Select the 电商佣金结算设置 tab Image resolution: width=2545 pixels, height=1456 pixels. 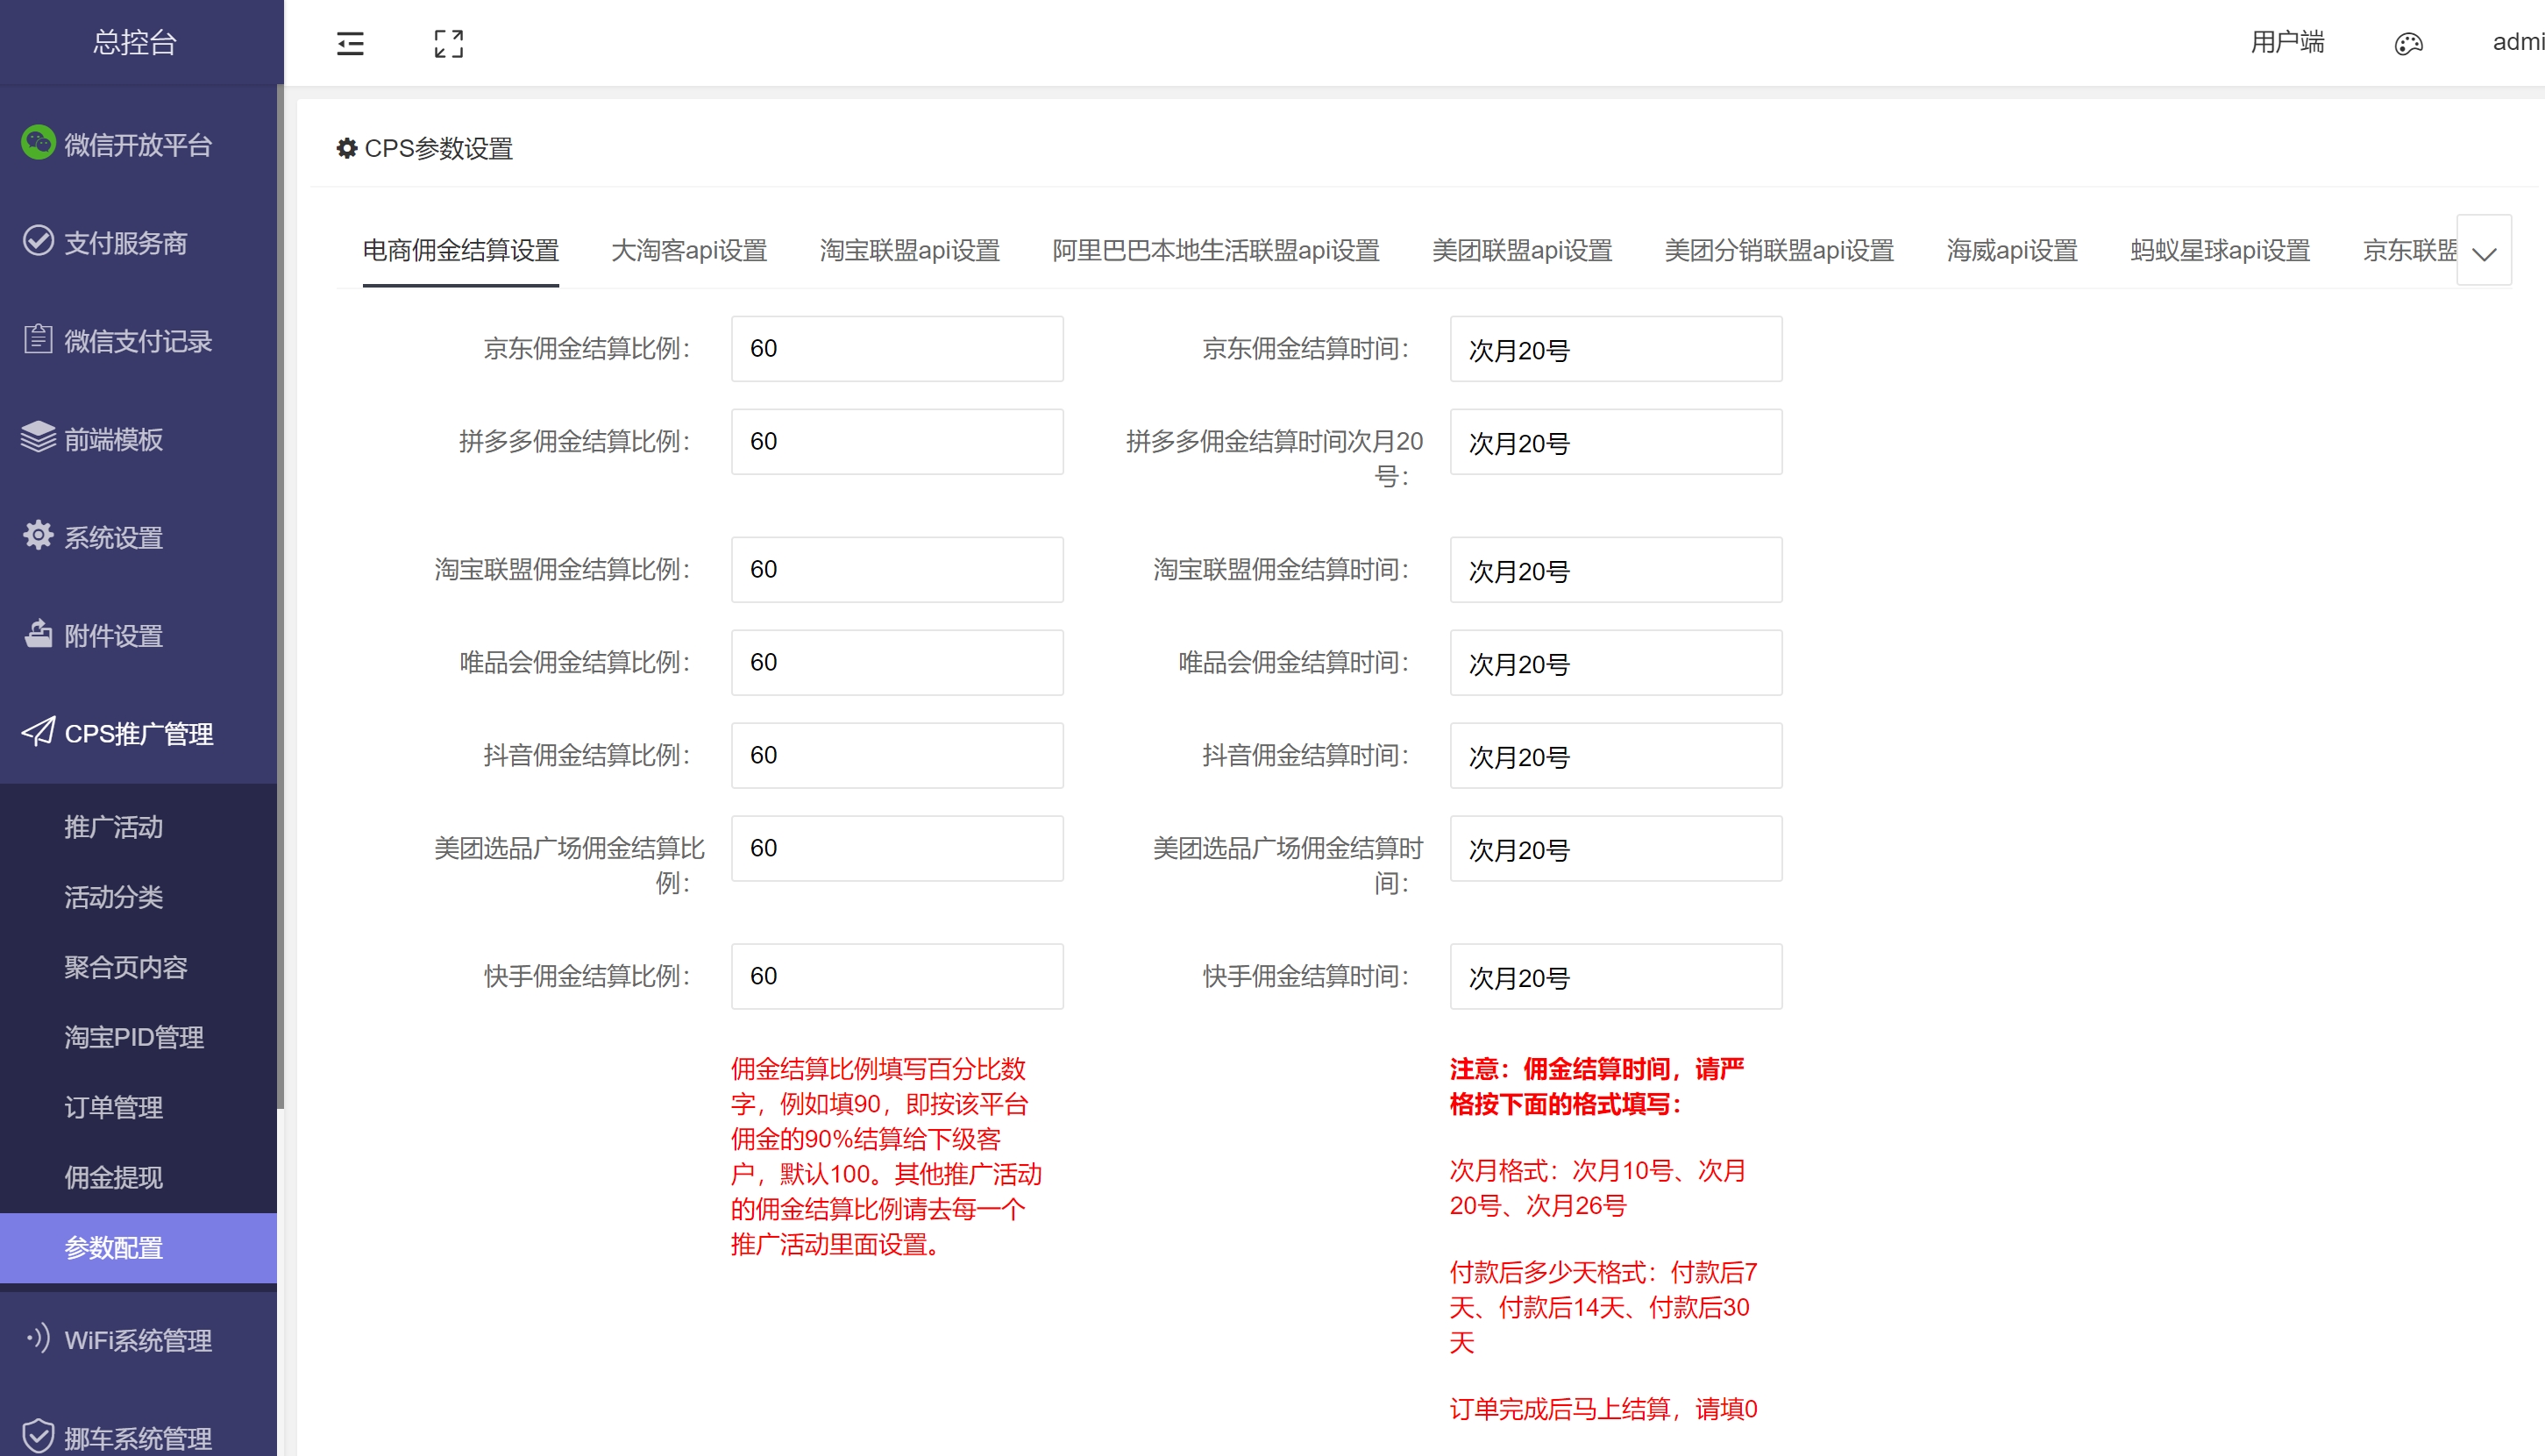pyautogui.click(x=461, y=250)
